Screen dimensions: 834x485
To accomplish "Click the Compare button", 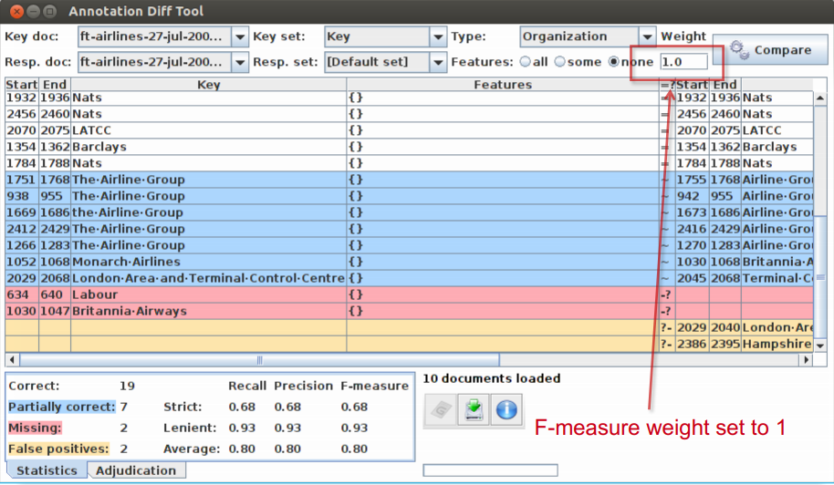I will click(x=770, y=50).
